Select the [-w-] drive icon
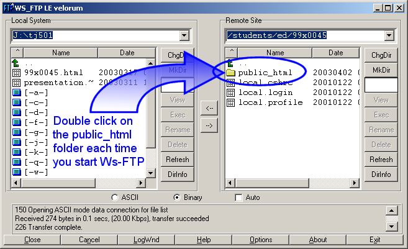Image resolution: width=408 pixels, height=249 pixels. (x=17, y=172)
